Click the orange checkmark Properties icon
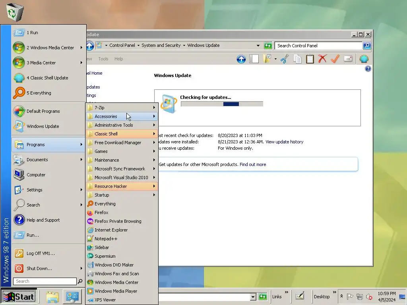The height and width of the screenshot is (305, 407). click(x=335, y=59)
